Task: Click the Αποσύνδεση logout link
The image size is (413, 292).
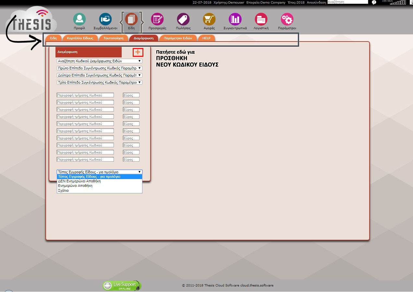Action: [316, 2]
